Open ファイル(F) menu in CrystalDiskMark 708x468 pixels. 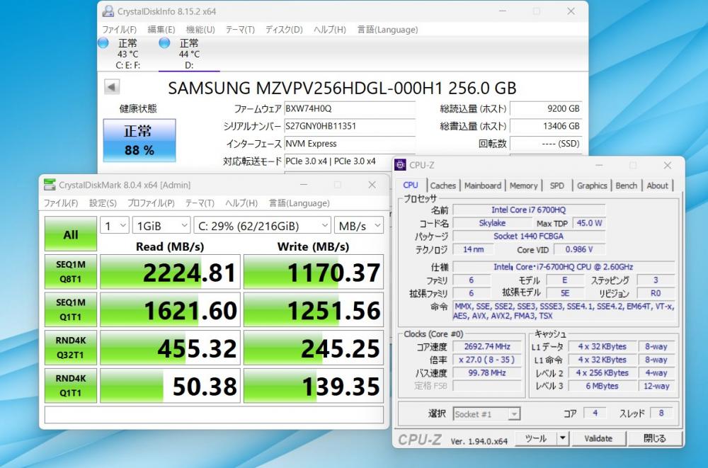61,202
